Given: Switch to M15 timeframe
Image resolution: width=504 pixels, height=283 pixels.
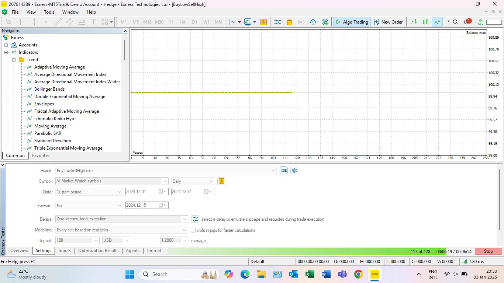Looking at the screenshot, I should [147, 22].
